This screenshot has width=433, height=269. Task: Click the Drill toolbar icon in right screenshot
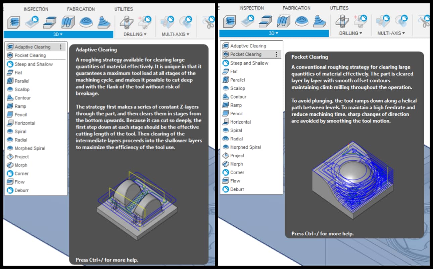342,21
